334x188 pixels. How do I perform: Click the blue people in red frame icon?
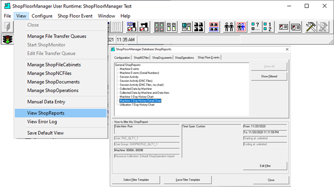coord(241,27)
